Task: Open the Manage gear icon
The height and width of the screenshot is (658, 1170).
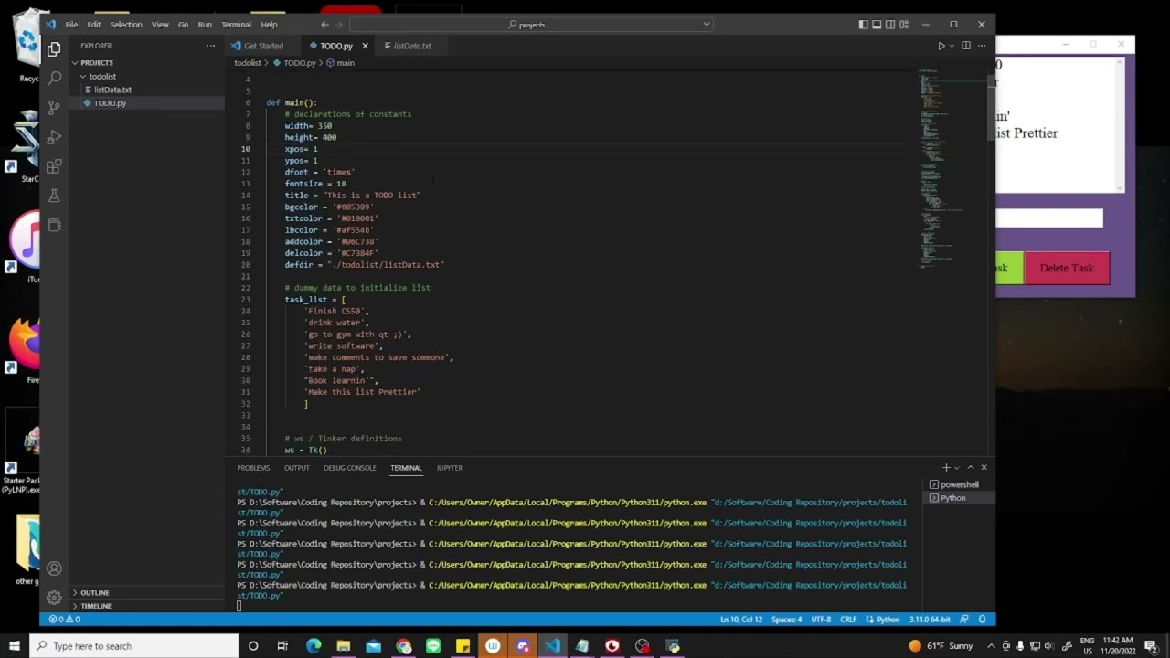Action: coord(54,598)
